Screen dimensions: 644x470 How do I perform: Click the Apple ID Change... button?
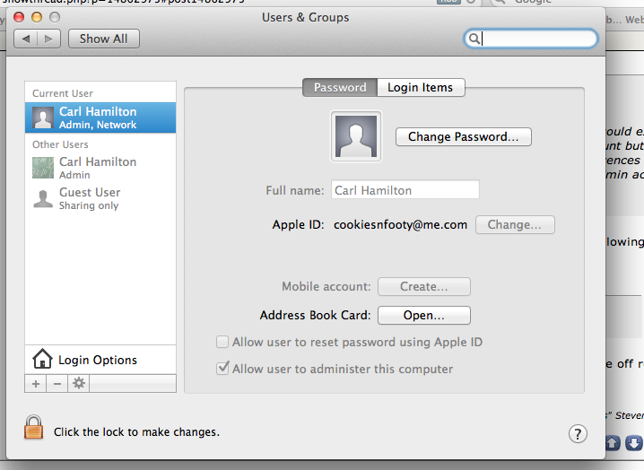pyautogui.click(x=515, y=225)
